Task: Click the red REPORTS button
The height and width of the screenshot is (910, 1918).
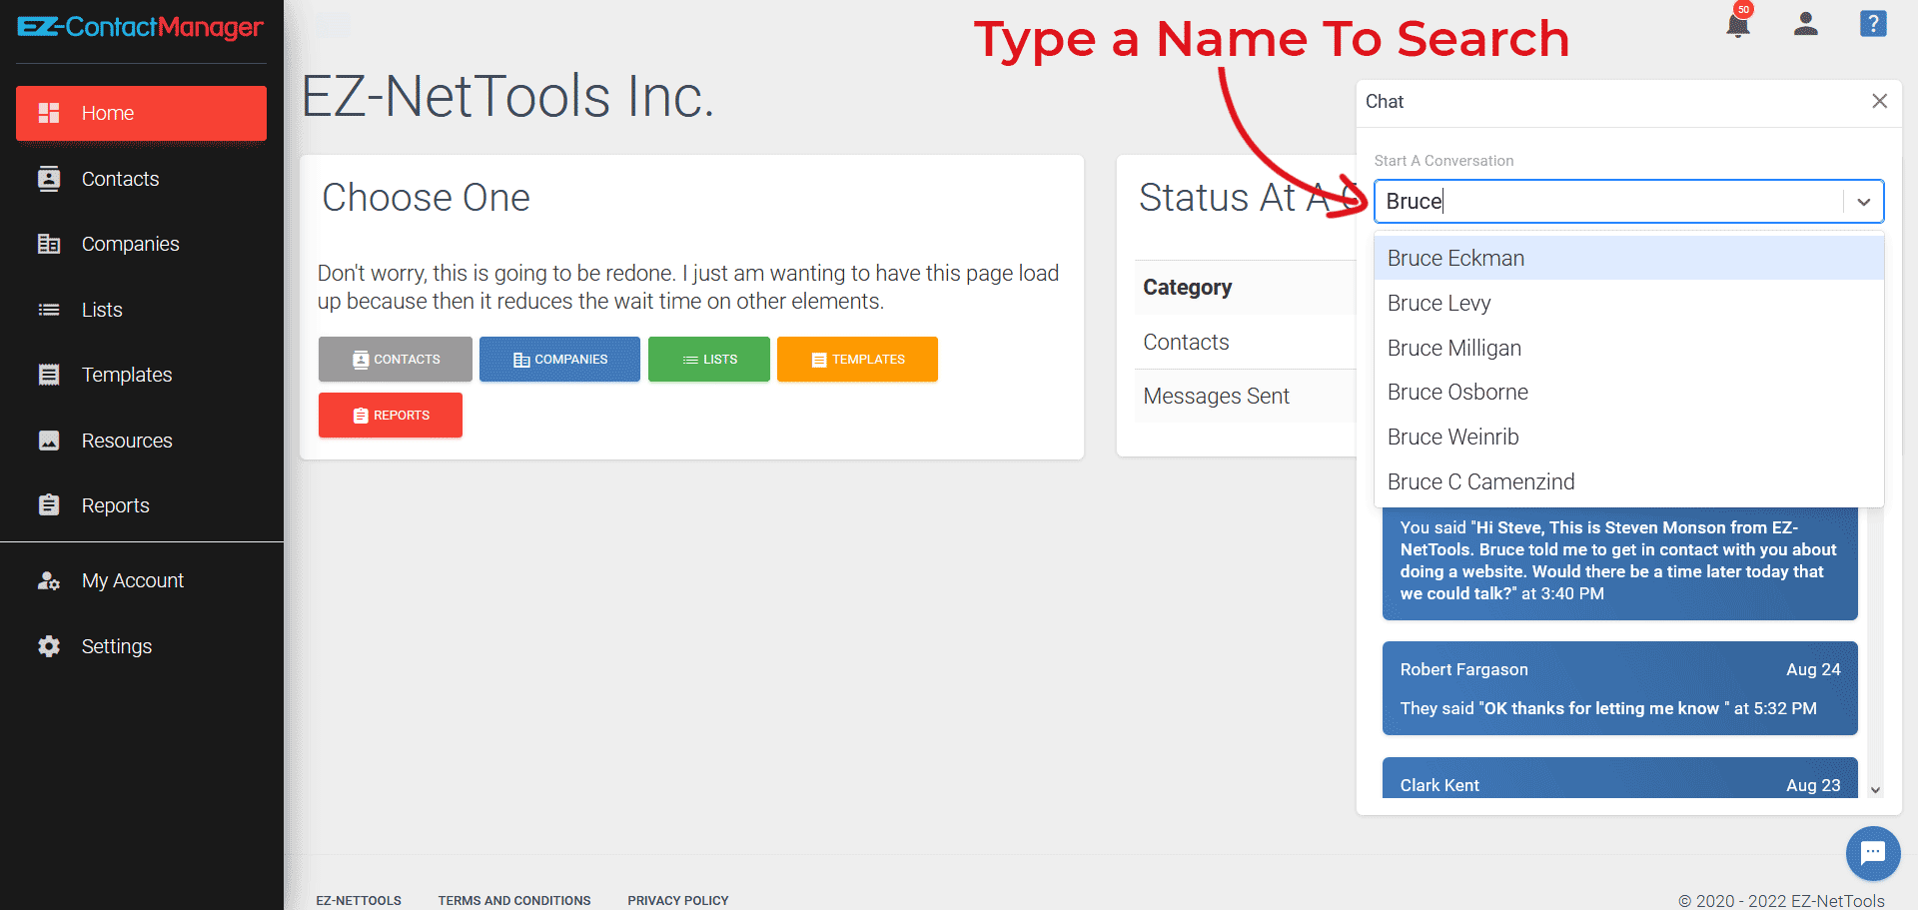Action: coord(391,415)
